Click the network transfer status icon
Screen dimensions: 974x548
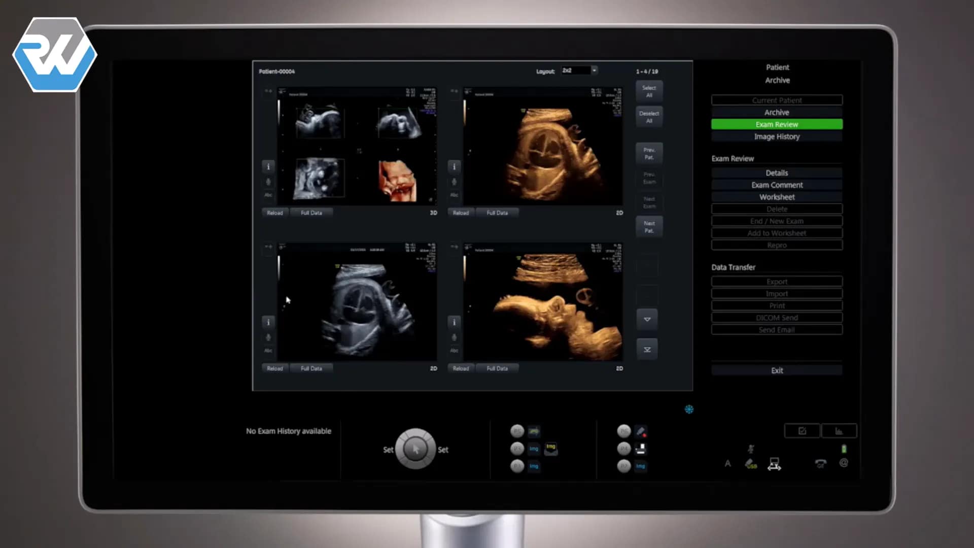[x=774, y=464]
